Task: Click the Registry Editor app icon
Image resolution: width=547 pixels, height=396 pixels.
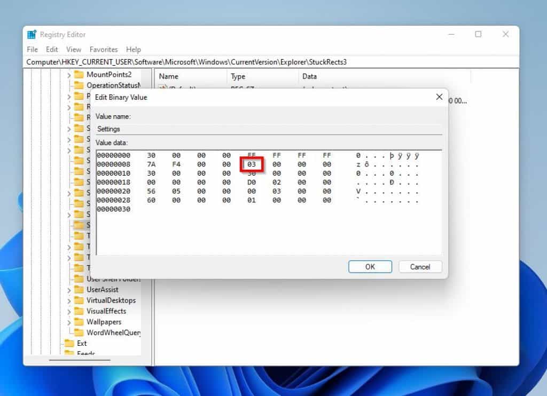Action: (x=32, y=35)
